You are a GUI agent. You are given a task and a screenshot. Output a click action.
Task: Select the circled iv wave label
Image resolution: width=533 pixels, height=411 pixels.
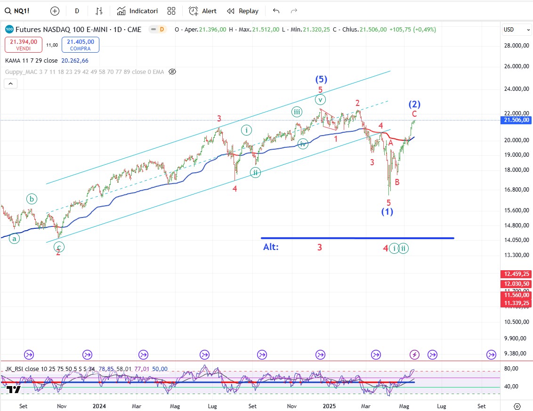[x=303, y=144]
